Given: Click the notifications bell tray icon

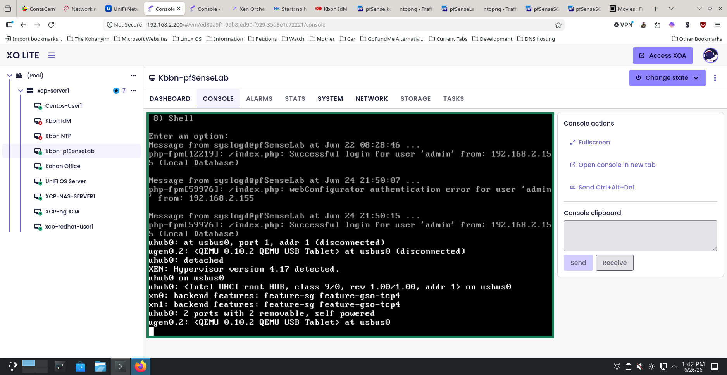Looking at the screenshot, I should (x=617, y=366).
